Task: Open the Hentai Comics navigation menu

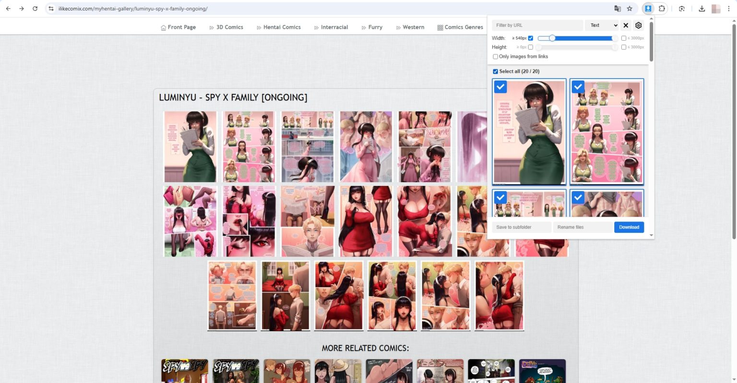Action: point(281,27)
